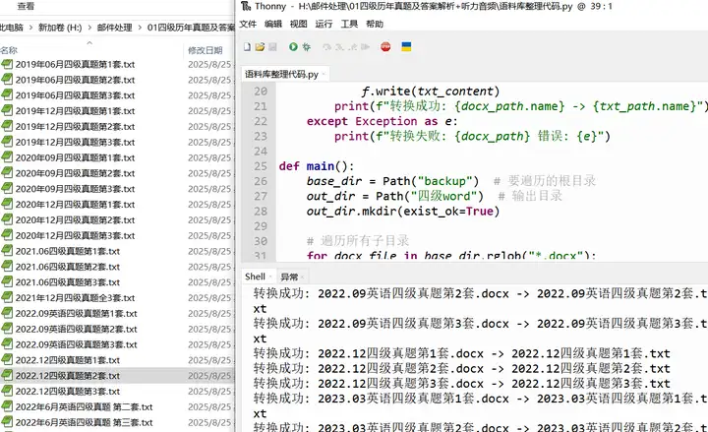Open Thonny 编辑 menu
Viewport: 708px width, 432px height.
pos(273,24)
